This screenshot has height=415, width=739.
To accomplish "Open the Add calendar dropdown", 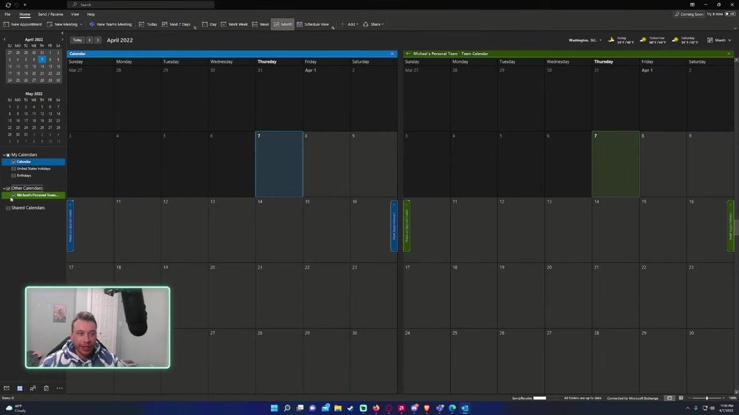I will tap(349, 24).
